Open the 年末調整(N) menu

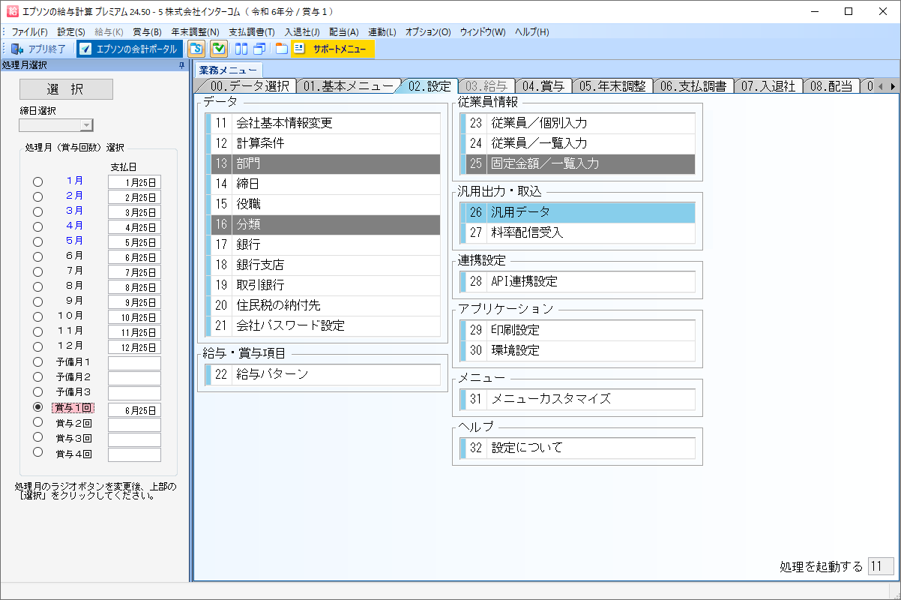point(195,32)
